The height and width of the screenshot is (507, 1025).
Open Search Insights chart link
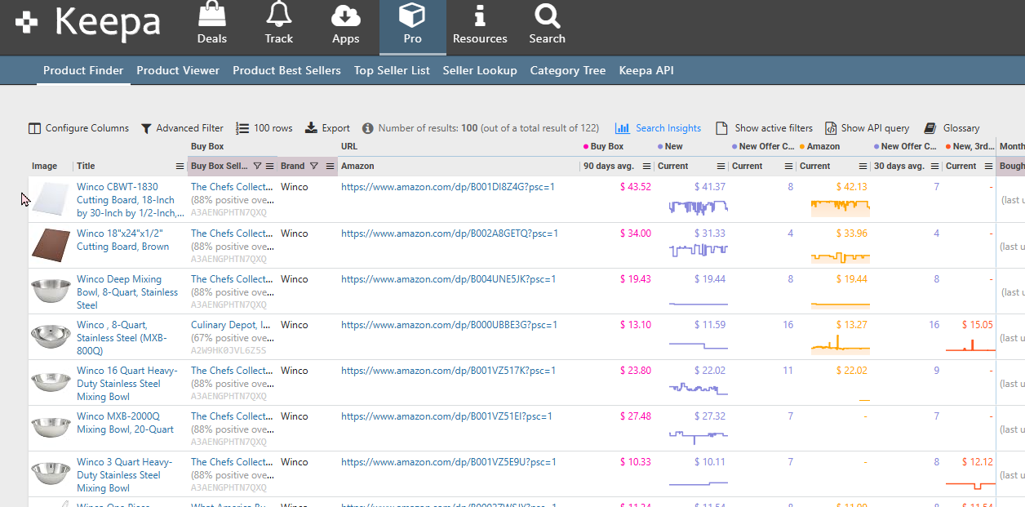658,128
